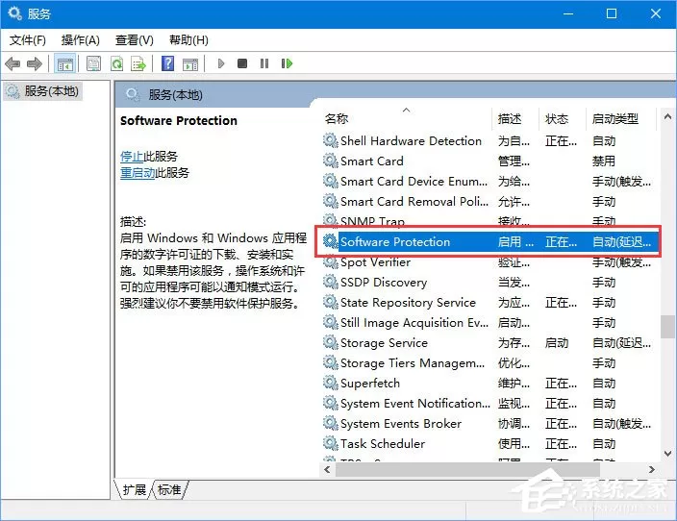The width and height of the screenshot is (677, 521).
Task: Click the Start service play icon
Action: click(x=221, y=63)
